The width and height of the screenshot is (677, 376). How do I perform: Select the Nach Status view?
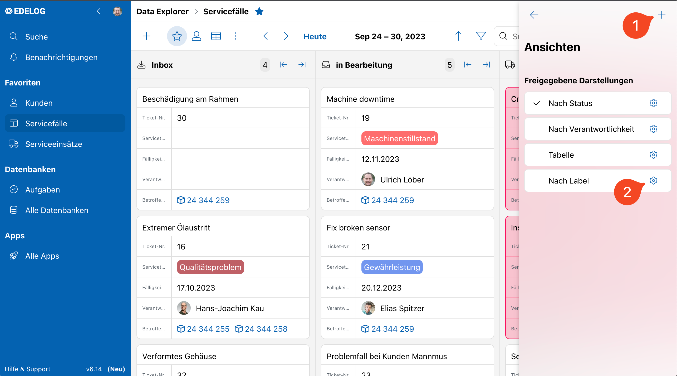point(598,103)
